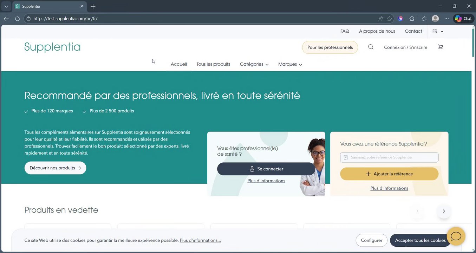Screen dimensions: 476x253
Task: Open A propos de nous page
Action: (377, 31)
